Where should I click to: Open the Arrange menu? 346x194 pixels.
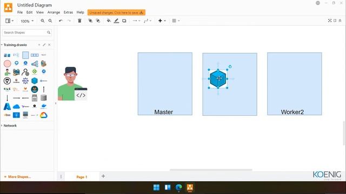click(x=54, y=12)
